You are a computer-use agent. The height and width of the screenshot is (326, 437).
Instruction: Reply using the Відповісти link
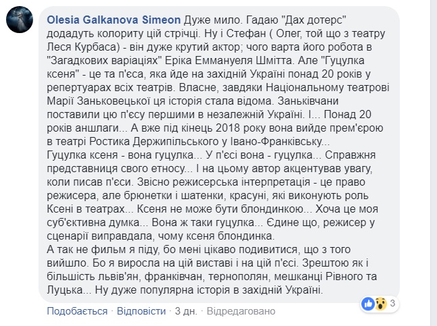click(141, 311)
